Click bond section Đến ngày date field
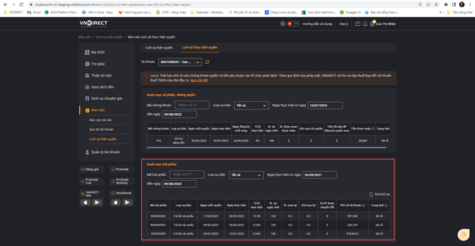This screenshot has height=246, width=475. 179,183
